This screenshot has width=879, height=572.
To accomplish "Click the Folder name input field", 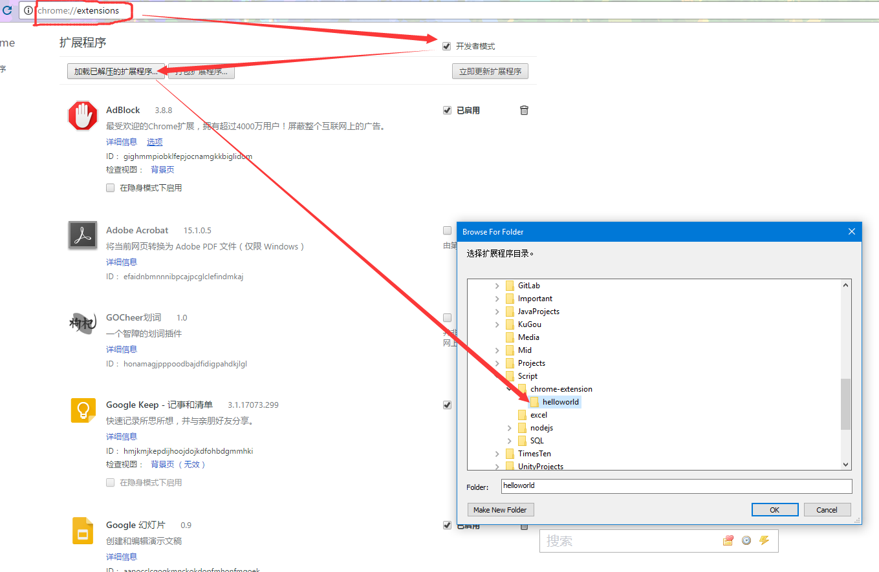I will (677, 486).
